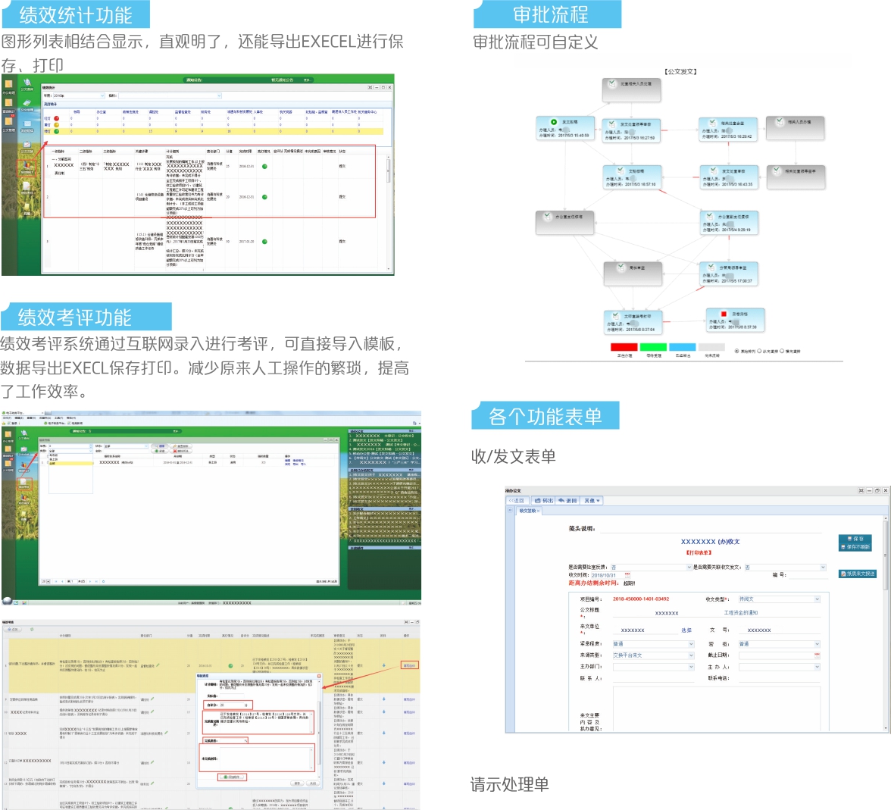Switch to the 收文签收 tab
The image size is (891, 810).
pos(528,511)
